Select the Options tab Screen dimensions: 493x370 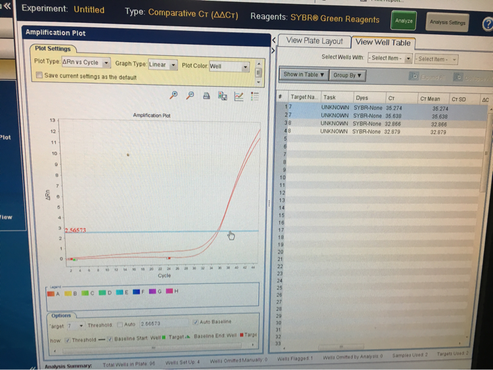61,315
